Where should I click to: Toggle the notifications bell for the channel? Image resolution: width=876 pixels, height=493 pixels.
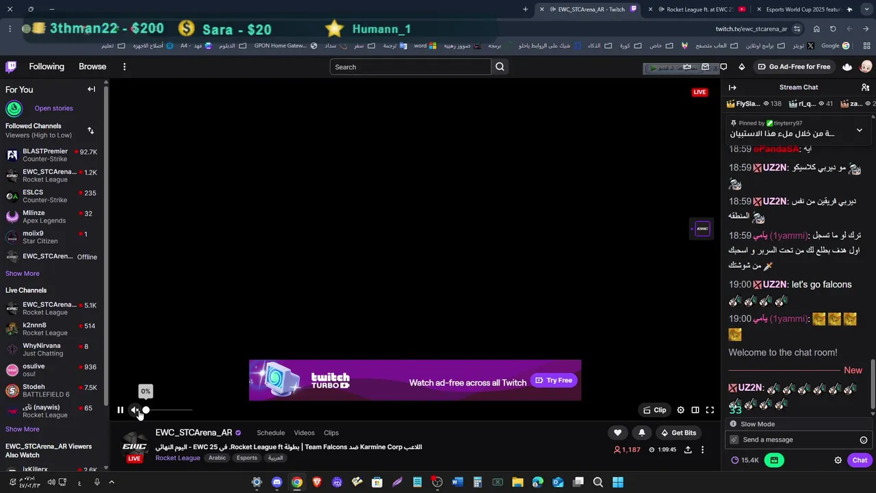(641, 433)
